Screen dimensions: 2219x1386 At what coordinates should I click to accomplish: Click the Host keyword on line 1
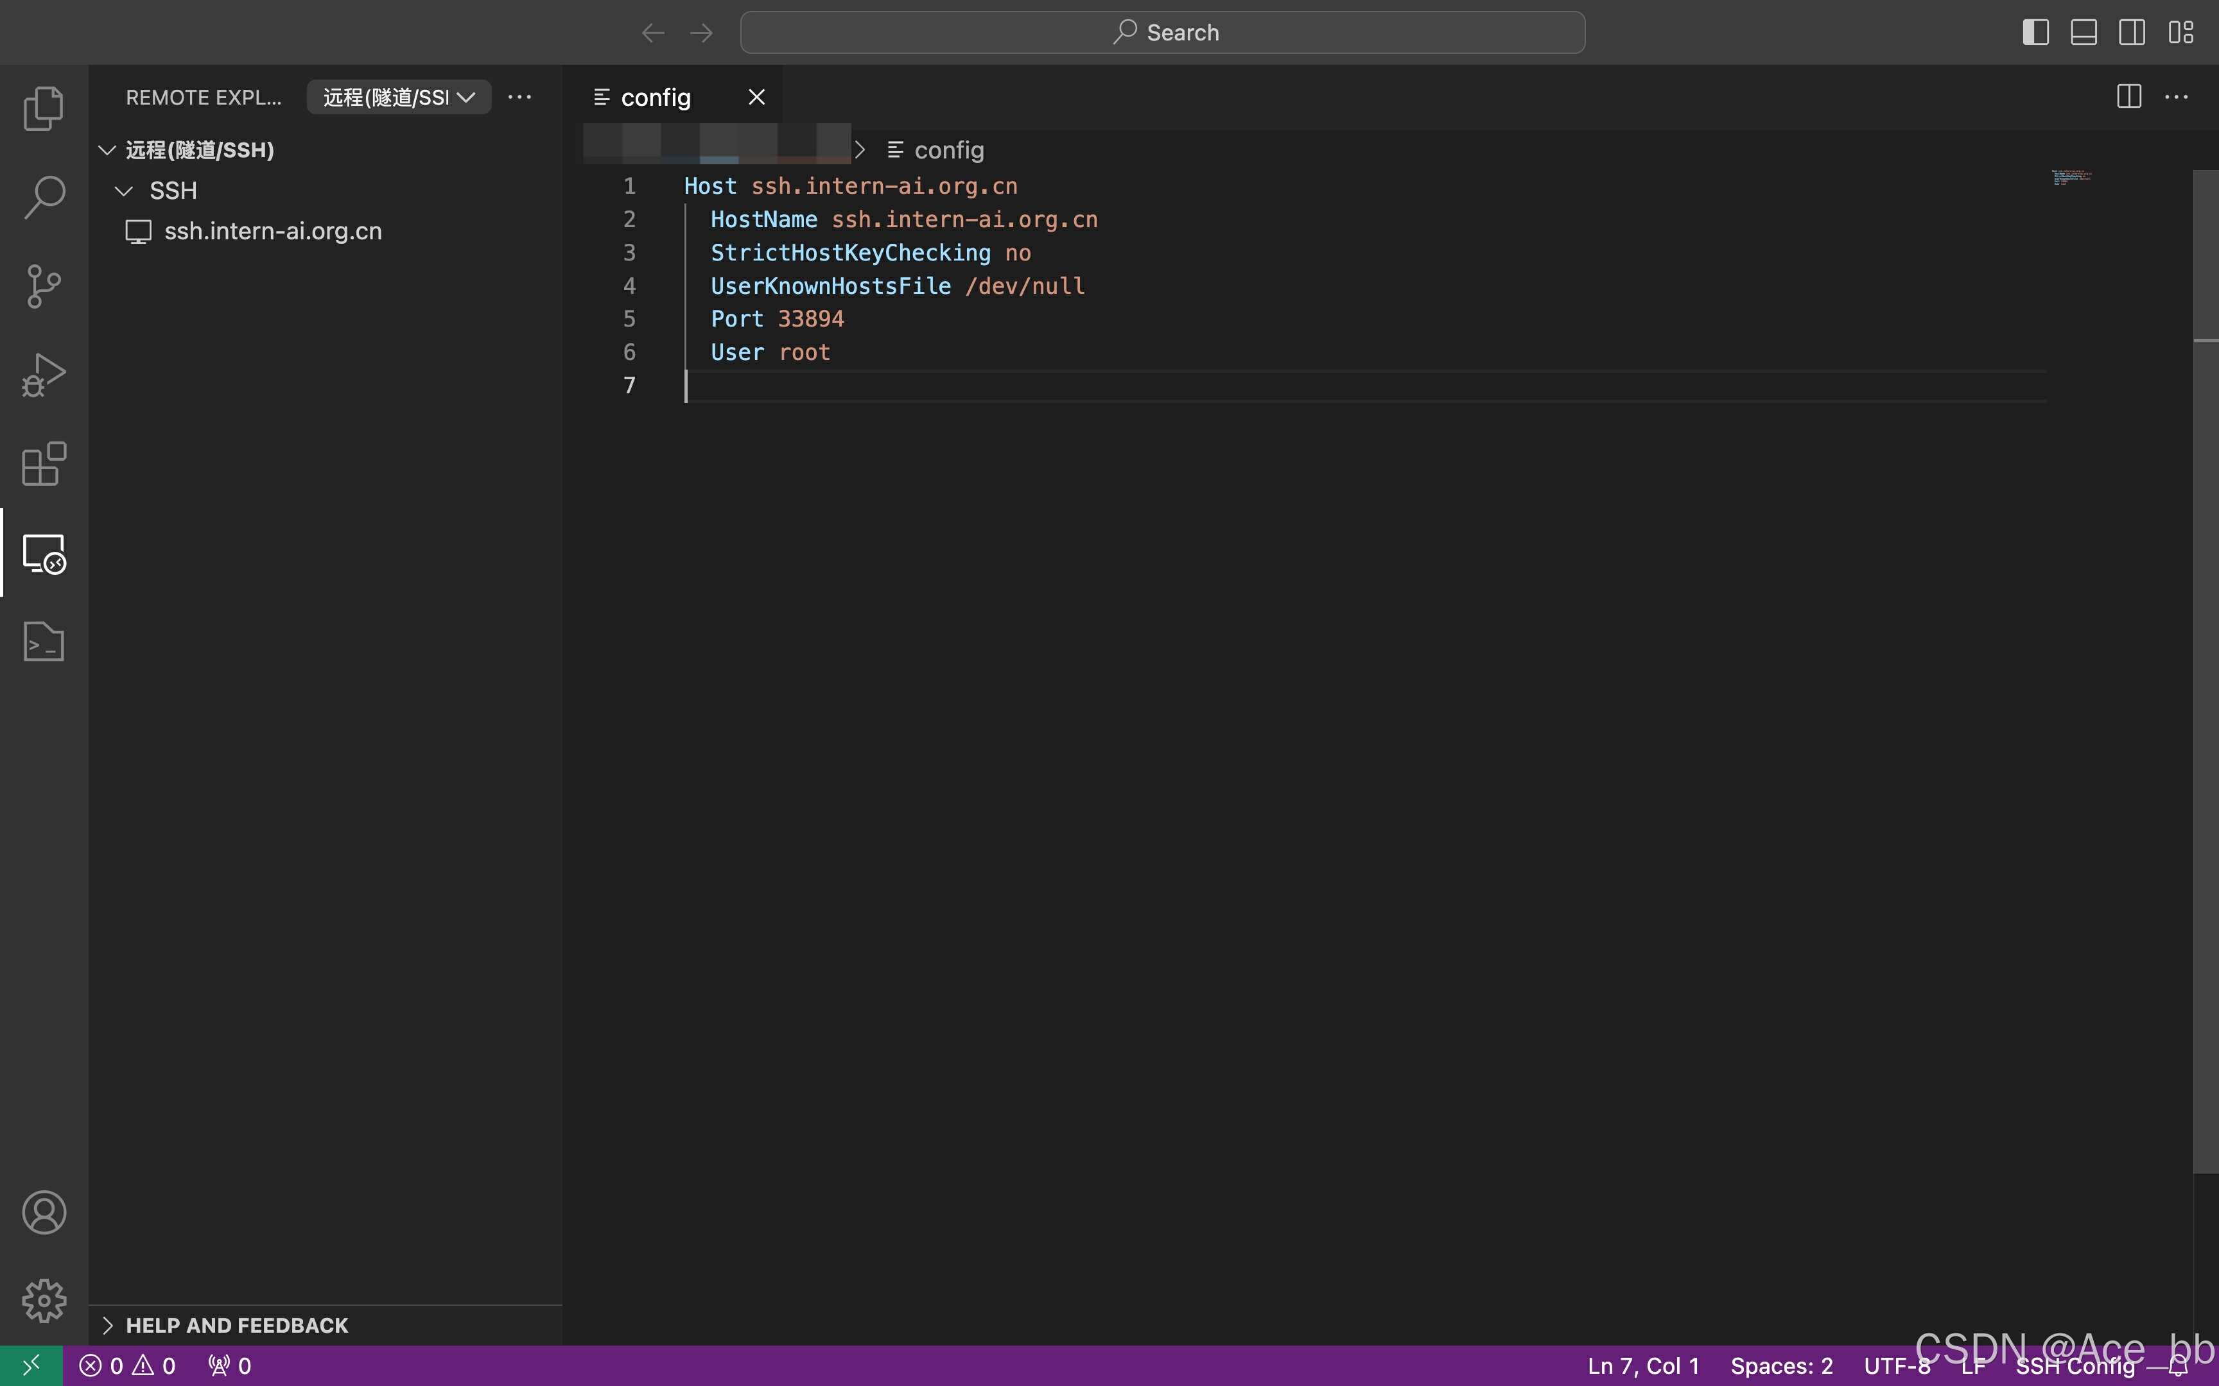(709, 186)
